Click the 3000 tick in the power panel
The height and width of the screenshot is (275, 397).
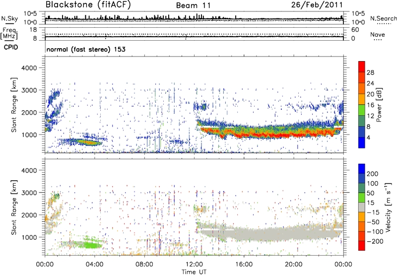click(x=29, y=90)
